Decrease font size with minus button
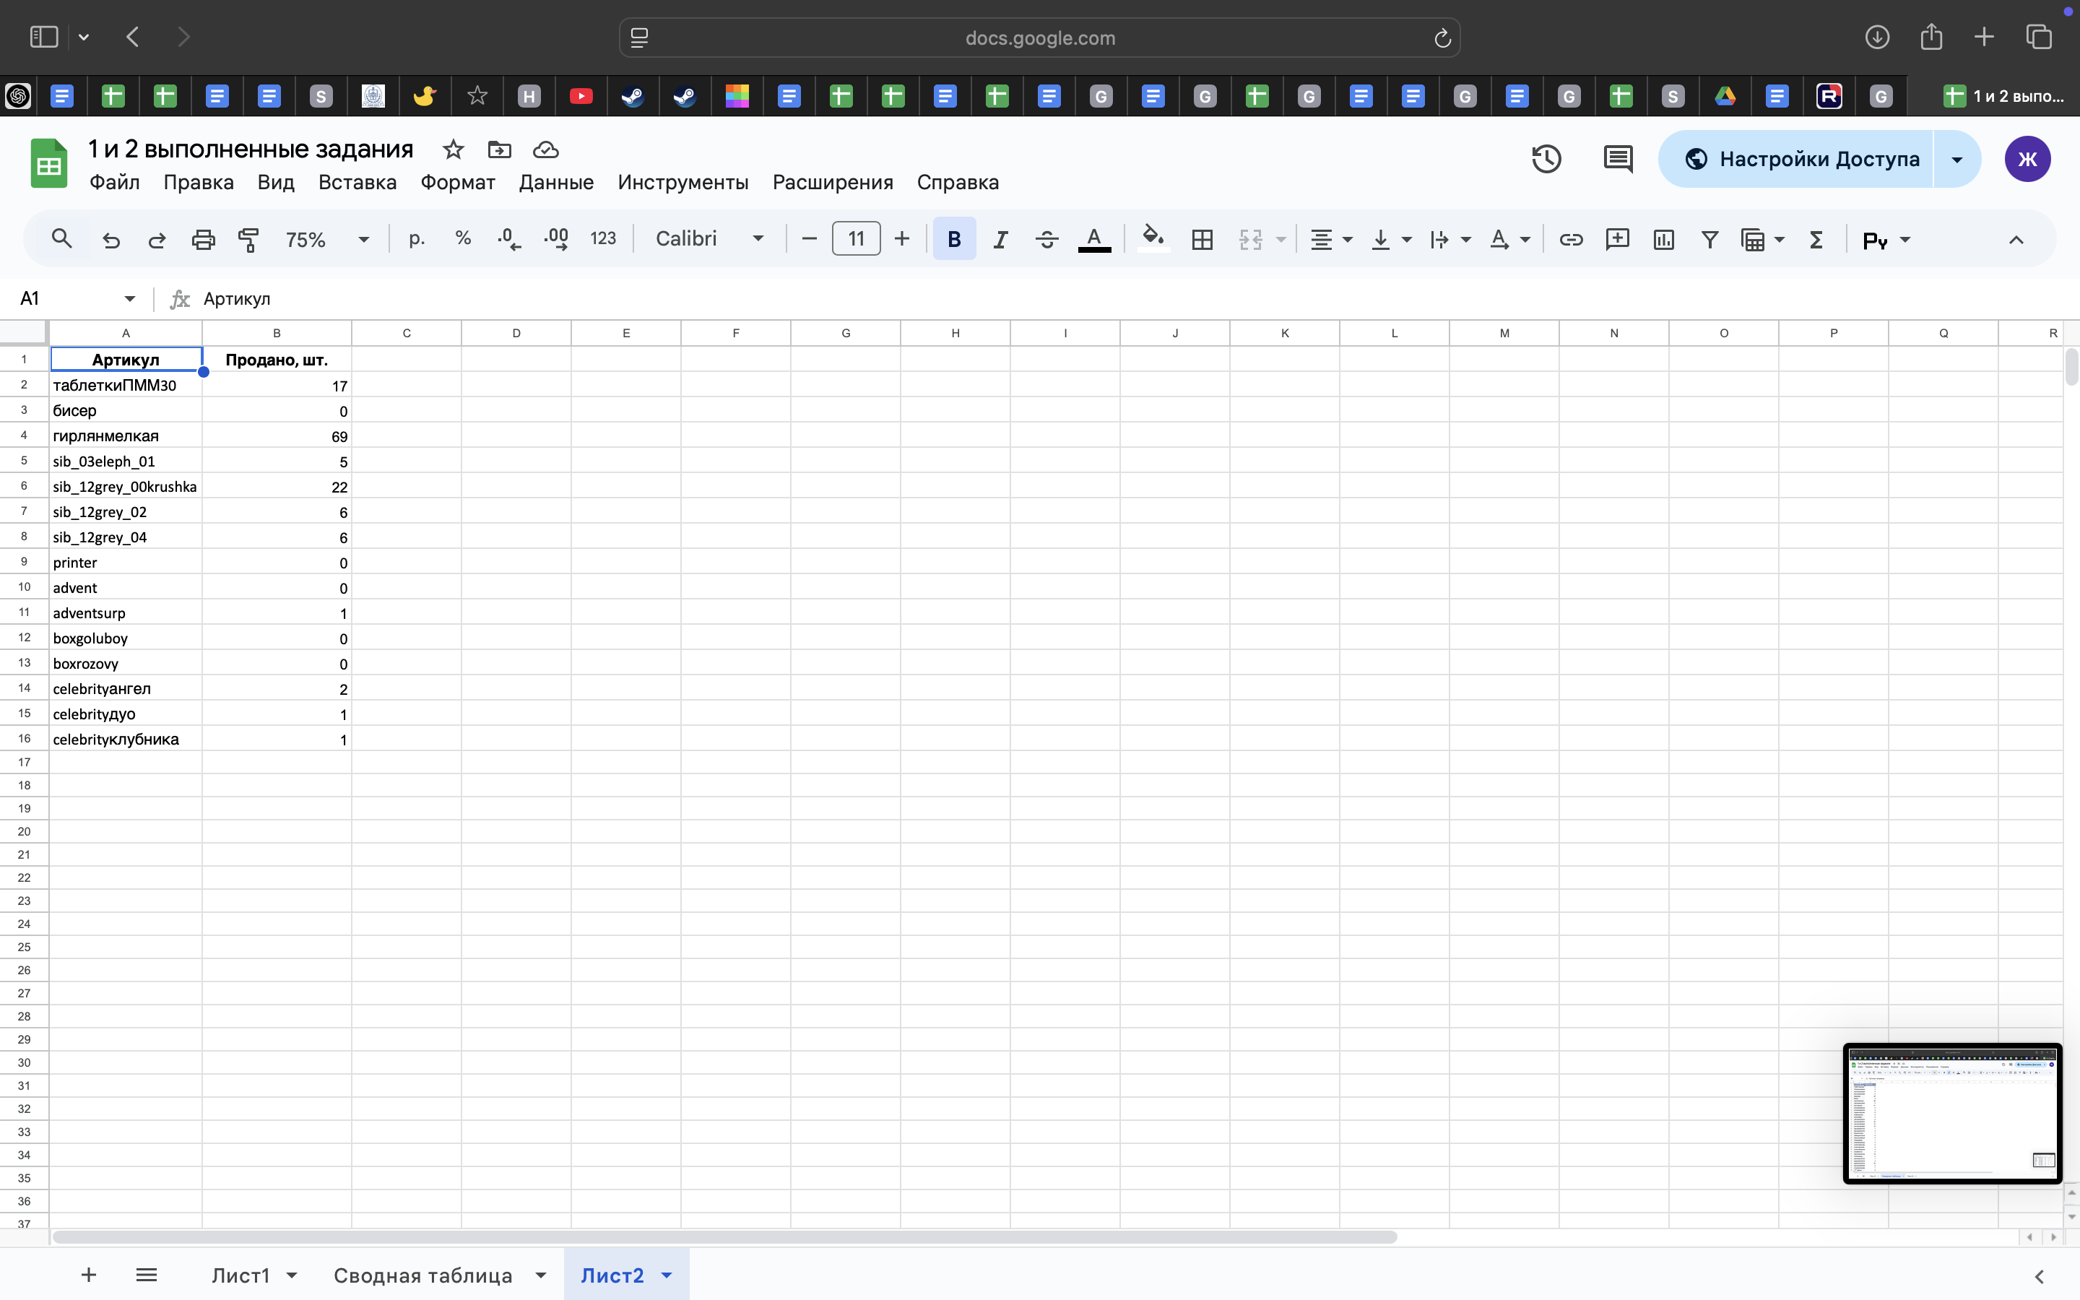The height and width of the screenshot is (1300, 2080). 809,239
